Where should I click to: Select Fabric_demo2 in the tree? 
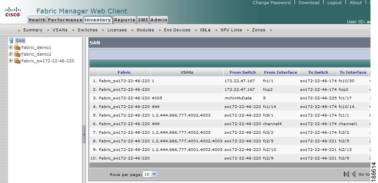click(x=36, y=54)
